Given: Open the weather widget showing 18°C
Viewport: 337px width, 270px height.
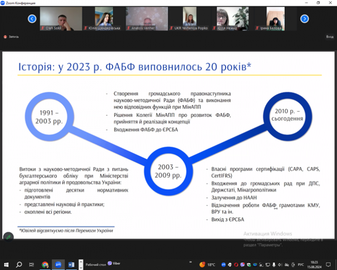Looking at the screenshot, I should (208, 264).
